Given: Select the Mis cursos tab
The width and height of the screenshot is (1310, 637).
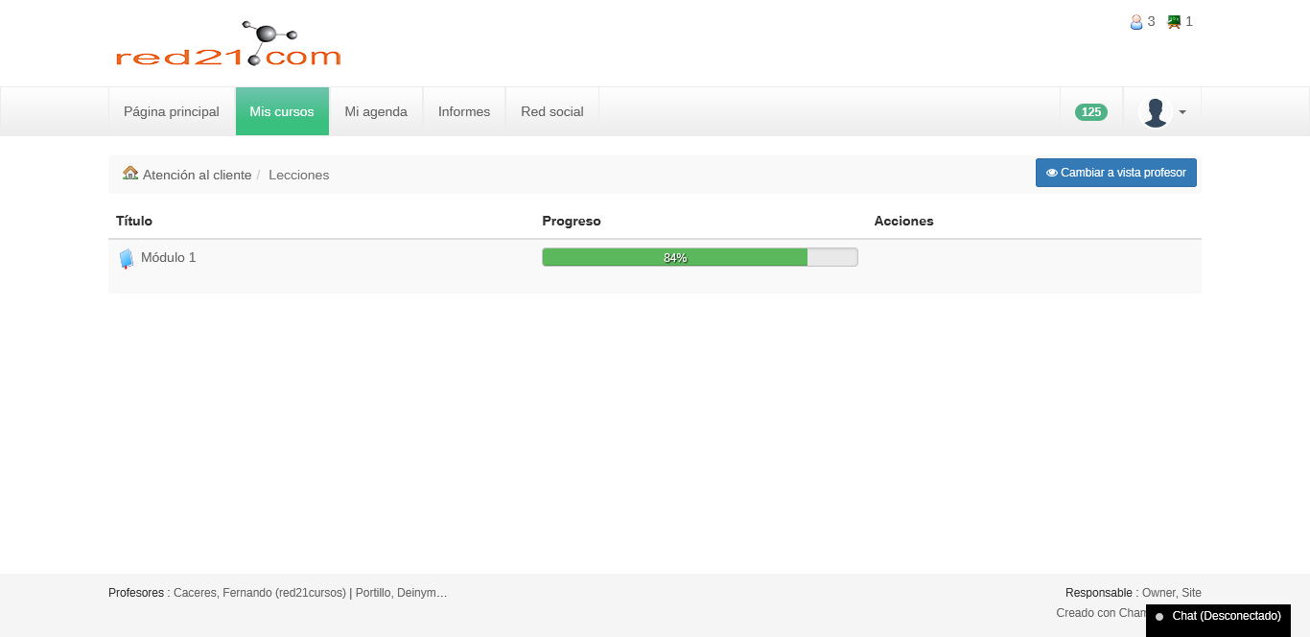Looking at the screenshot, I should (x=282, y=112).
